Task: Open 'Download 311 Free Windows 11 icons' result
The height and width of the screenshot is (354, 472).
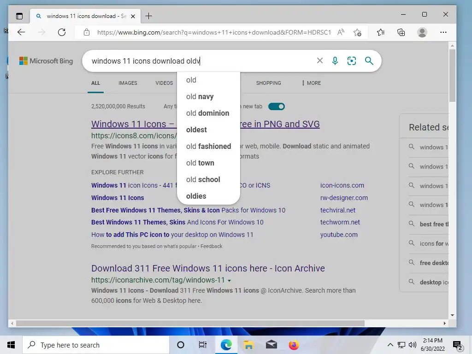Action: click(x=208, y=268)
